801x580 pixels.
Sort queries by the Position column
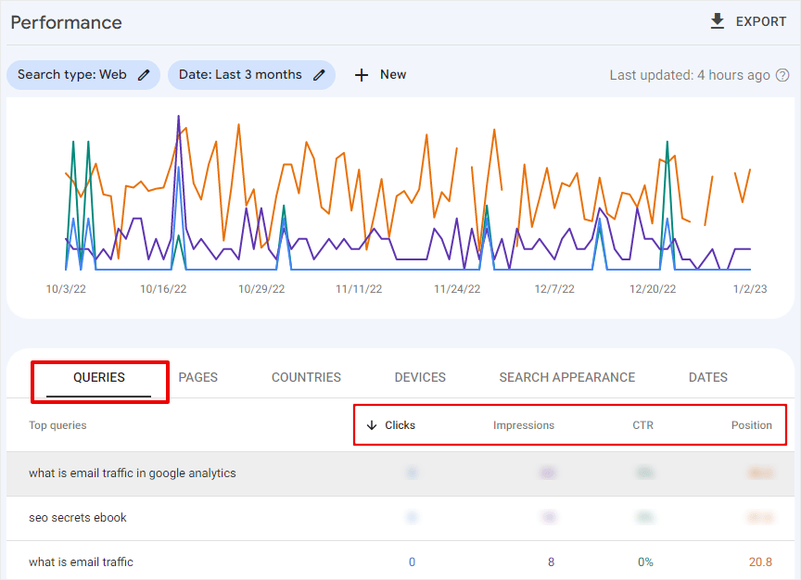pos(752,425)
